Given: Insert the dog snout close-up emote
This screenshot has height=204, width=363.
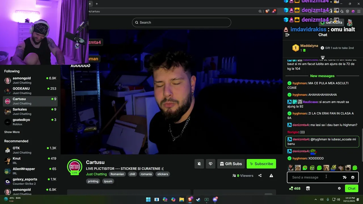Looking at the screenshot, I should coord(348,168).
